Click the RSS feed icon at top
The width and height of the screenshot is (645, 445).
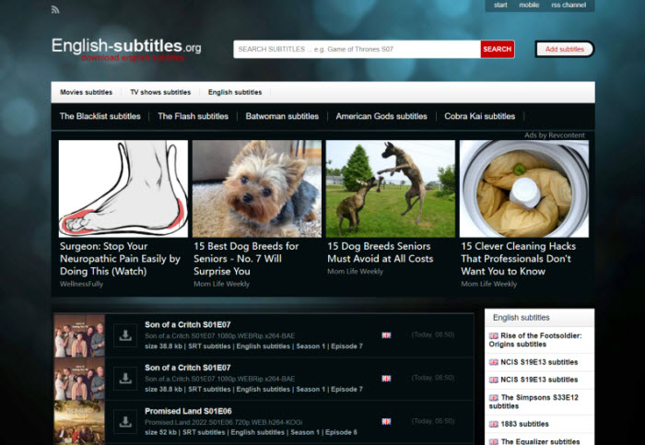[x=55, y=9]
